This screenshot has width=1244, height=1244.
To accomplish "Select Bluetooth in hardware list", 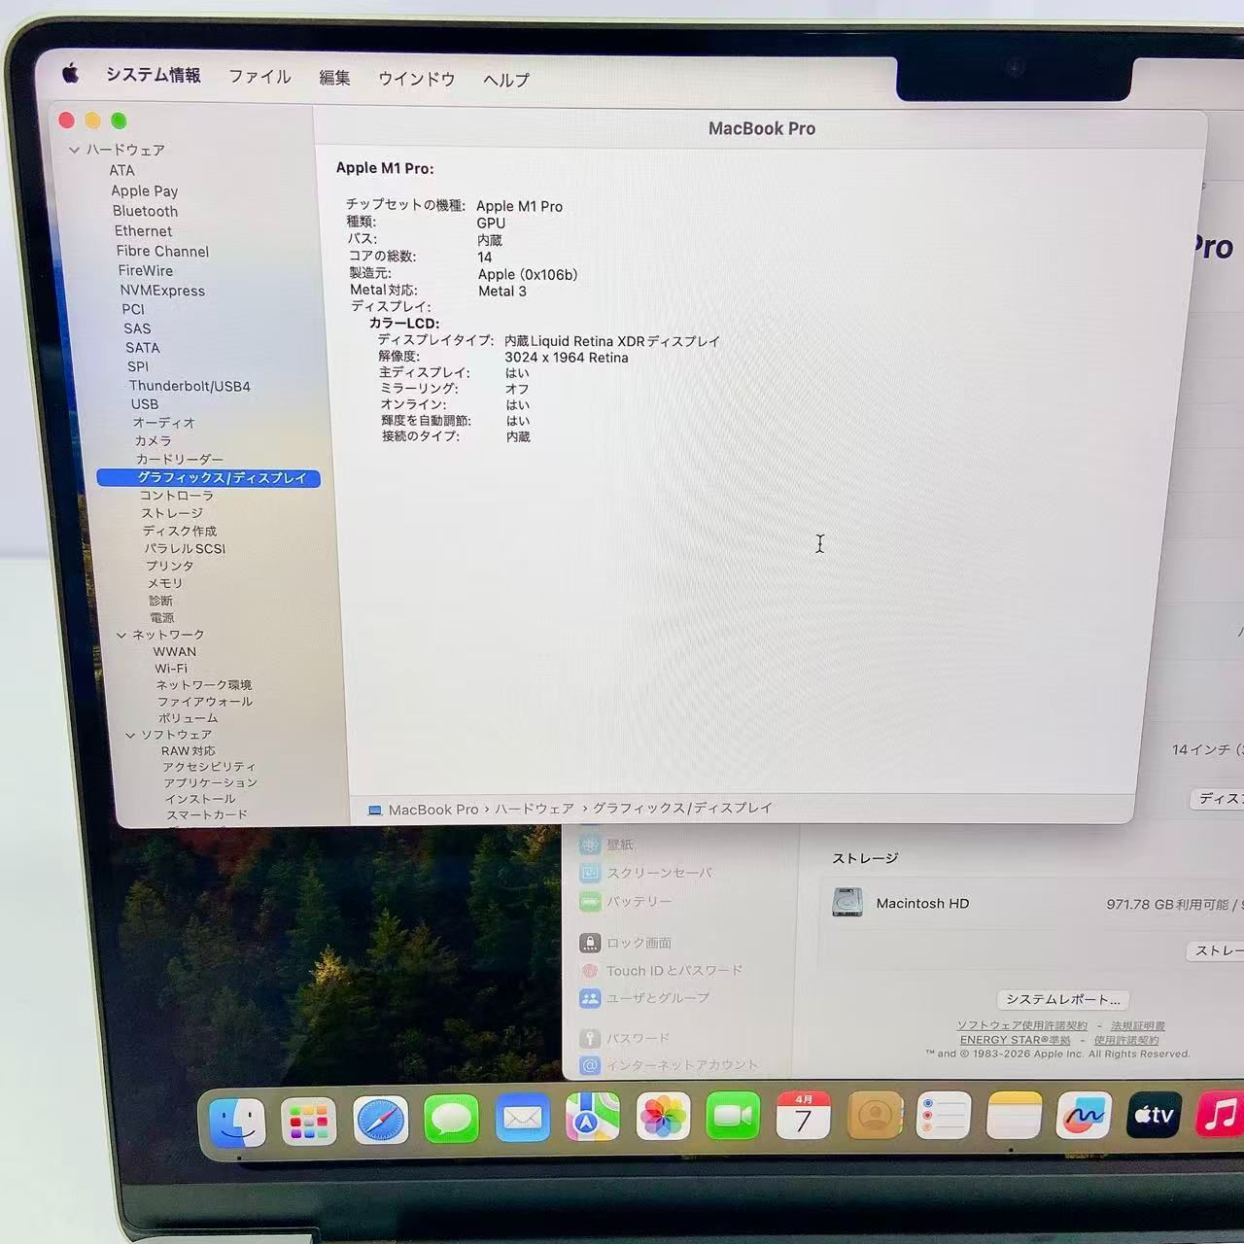I will (145, 211).
